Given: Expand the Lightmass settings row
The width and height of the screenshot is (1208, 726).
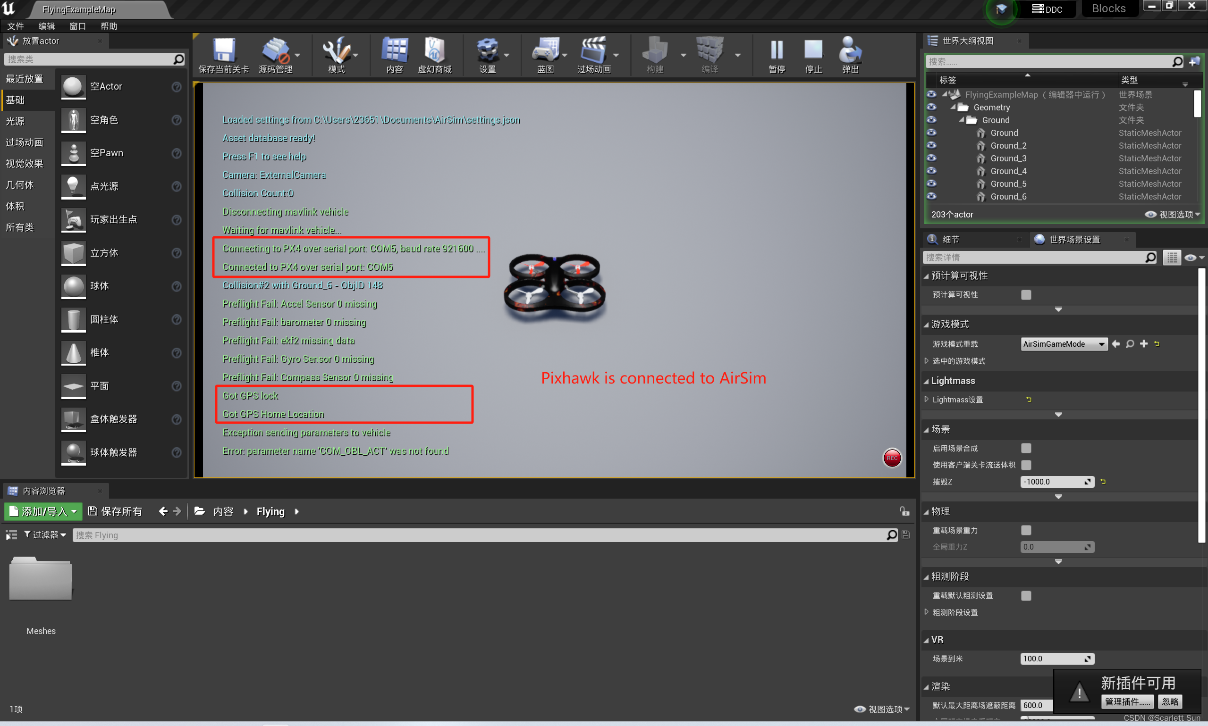Looking at the screenshot, I should click(927, 400).
